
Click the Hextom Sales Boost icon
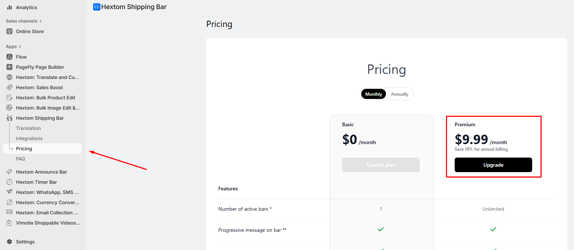pos(9,87)
